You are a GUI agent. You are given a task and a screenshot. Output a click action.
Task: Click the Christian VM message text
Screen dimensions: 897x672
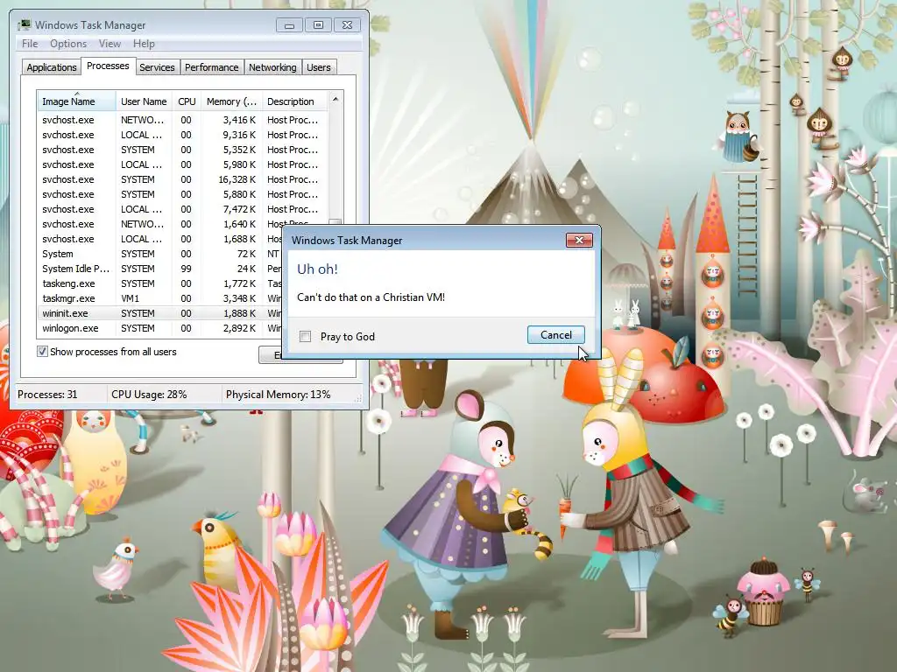tap(371, 297)
